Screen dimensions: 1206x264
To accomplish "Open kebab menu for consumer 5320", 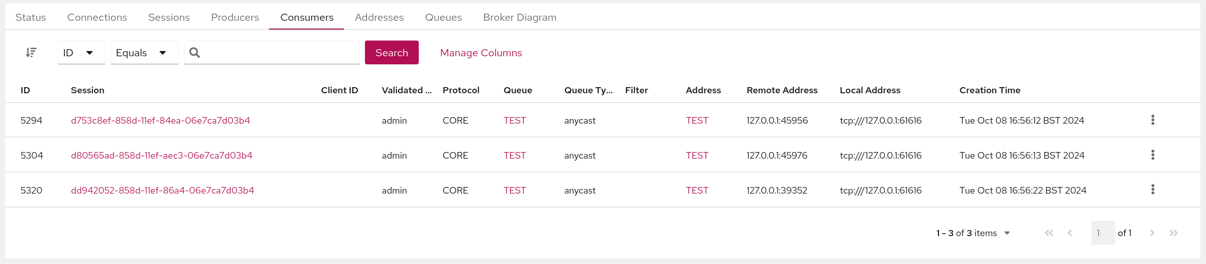I will pos(1153,190).
